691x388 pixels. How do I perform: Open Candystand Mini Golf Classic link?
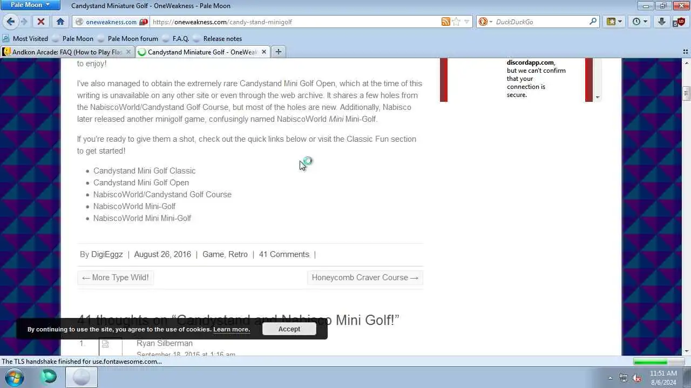pos(144,171)
